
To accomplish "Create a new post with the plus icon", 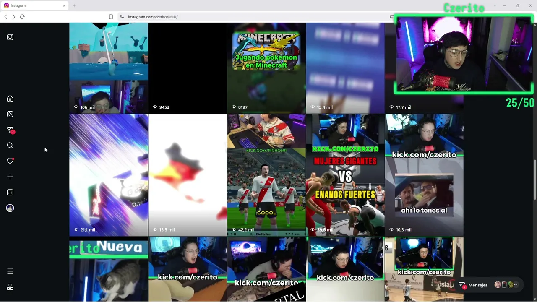I will click(10, 177).
